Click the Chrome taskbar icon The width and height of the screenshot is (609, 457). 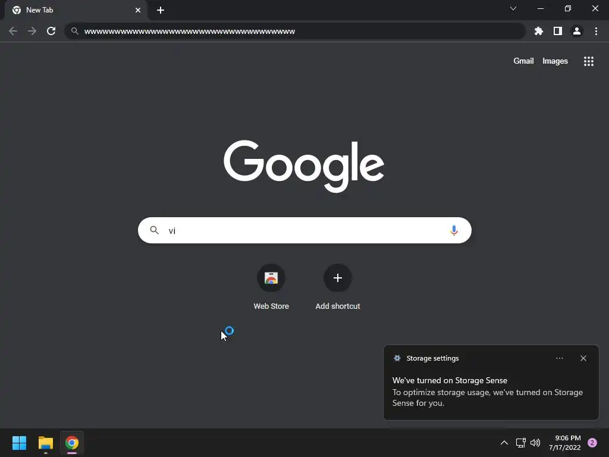coord(72,443)
